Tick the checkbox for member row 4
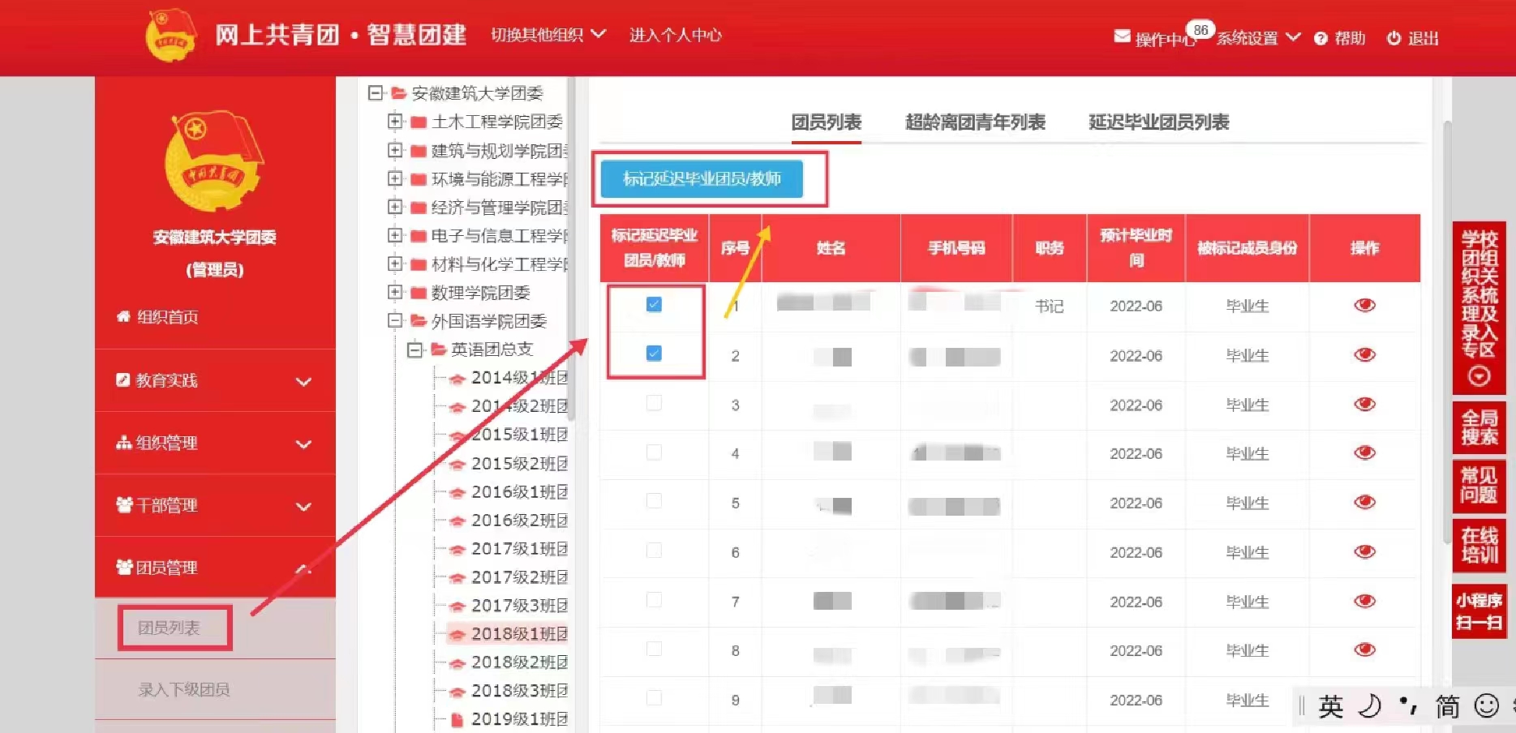The image size is (1516, 733). point(654,452)
